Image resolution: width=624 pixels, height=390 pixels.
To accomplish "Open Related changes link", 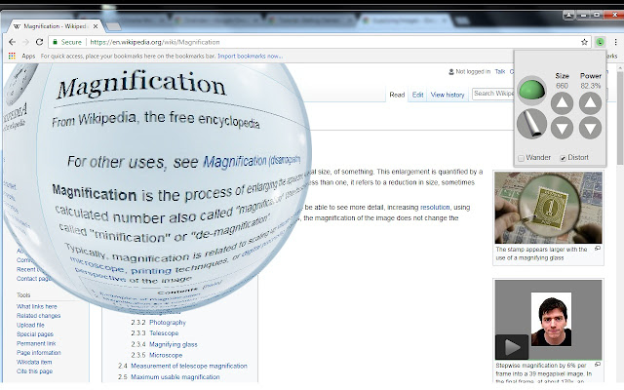I will pos(39,316).
